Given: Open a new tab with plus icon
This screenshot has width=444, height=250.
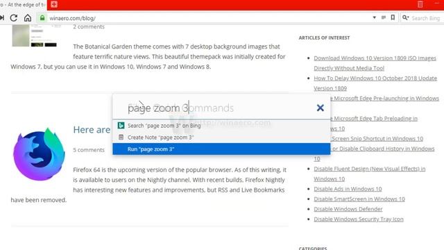Looking at the screenshot, I should click(54, 4).
